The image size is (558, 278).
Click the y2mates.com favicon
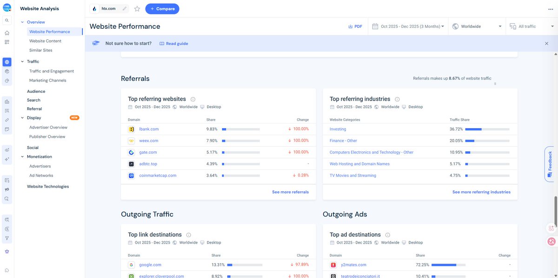click(x=333, y=265)
